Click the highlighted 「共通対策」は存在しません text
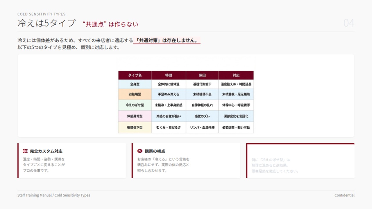 (x=167, y=40)
